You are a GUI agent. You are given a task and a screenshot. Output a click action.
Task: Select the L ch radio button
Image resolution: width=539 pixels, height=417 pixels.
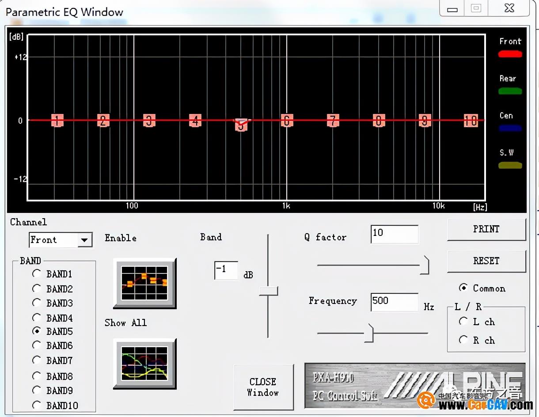pyautogui.click(x=463, y=322)
